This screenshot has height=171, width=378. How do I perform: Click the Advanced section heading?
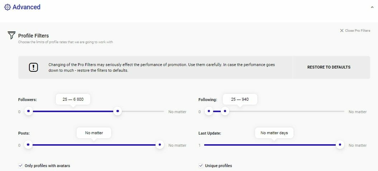click(26, 7)
